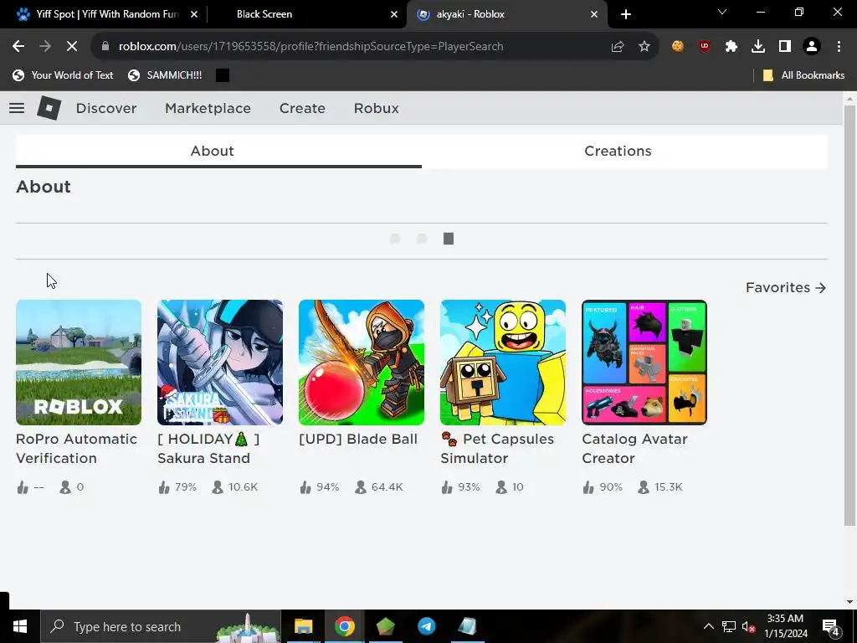Open the cookie extension icon
Screen dimensions: 857x643
point(678,47)
